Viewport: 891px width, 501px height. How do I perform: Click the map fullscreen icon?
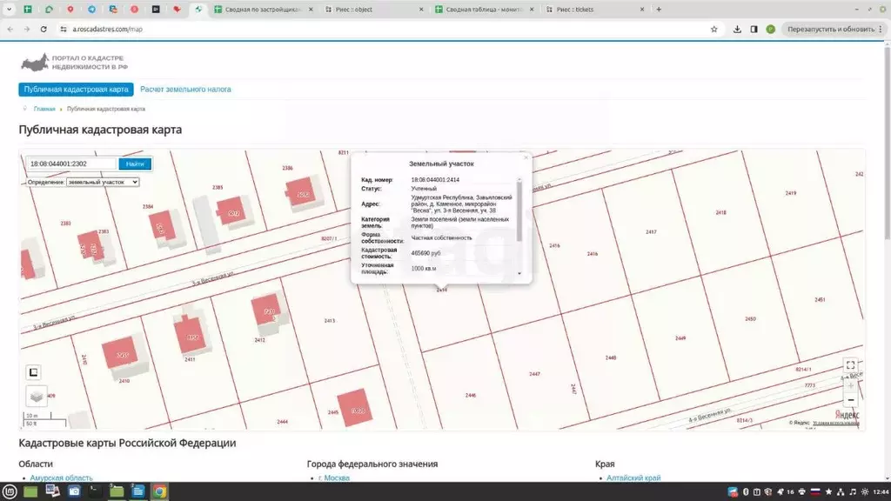click(850, 365)
